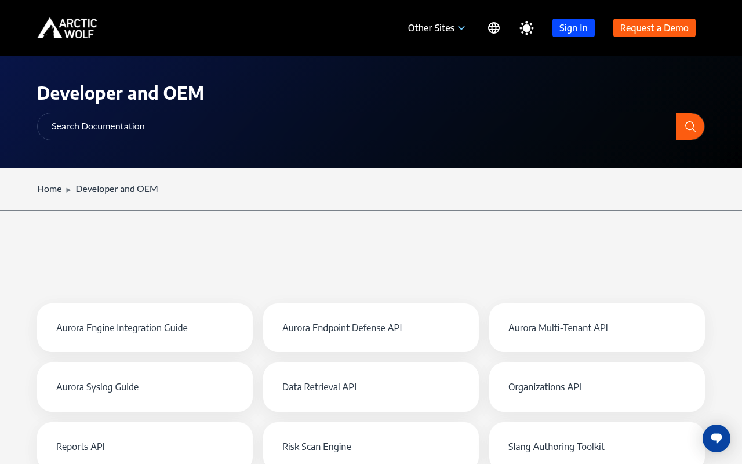
Task: Click the Arctic Wolf logo
Action: tap(67, 28)
